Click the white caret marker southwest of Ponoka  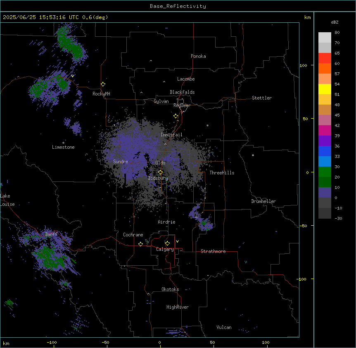point(151,61)
